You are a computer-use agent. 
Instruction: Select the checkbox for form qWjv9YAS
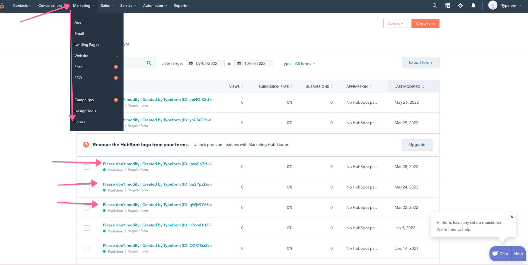[87, 208]
